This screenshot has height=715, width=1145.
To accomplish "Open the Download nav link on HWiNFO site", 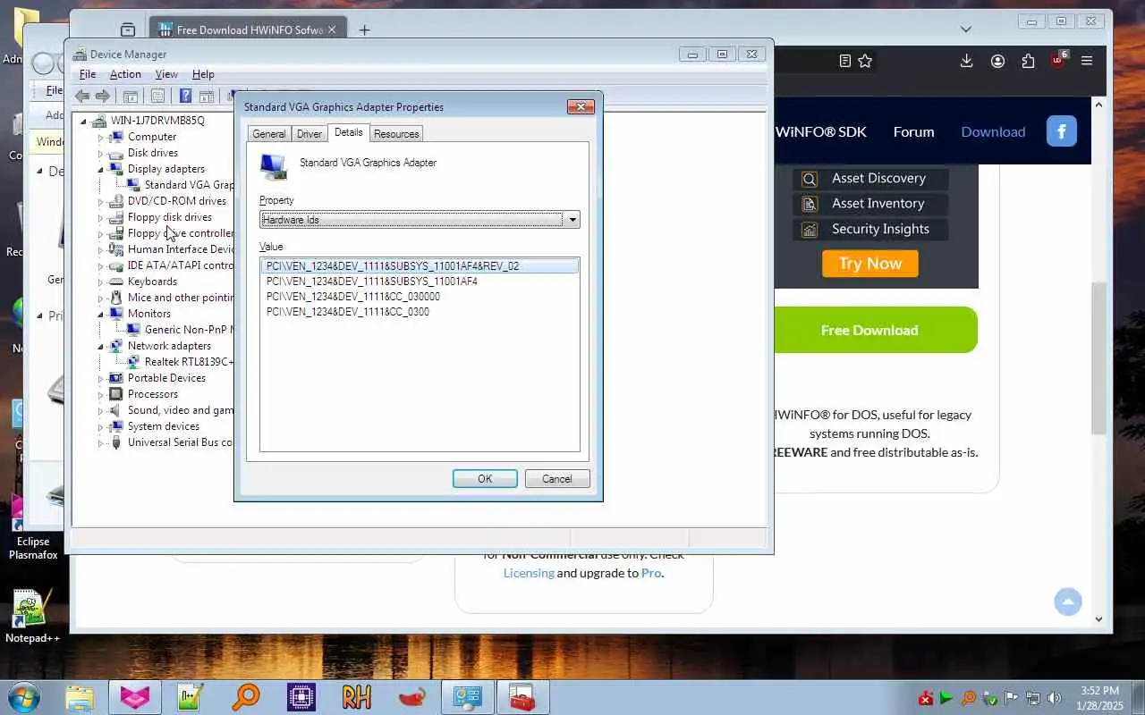I will pos(993,131).
